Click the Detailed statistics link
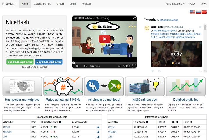 pyautogui.click(x=186, y=100)
